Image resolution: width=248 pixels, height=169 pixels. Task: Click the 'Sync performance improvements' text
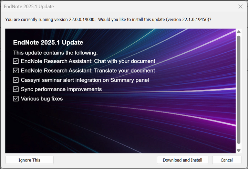pos(61,89)
